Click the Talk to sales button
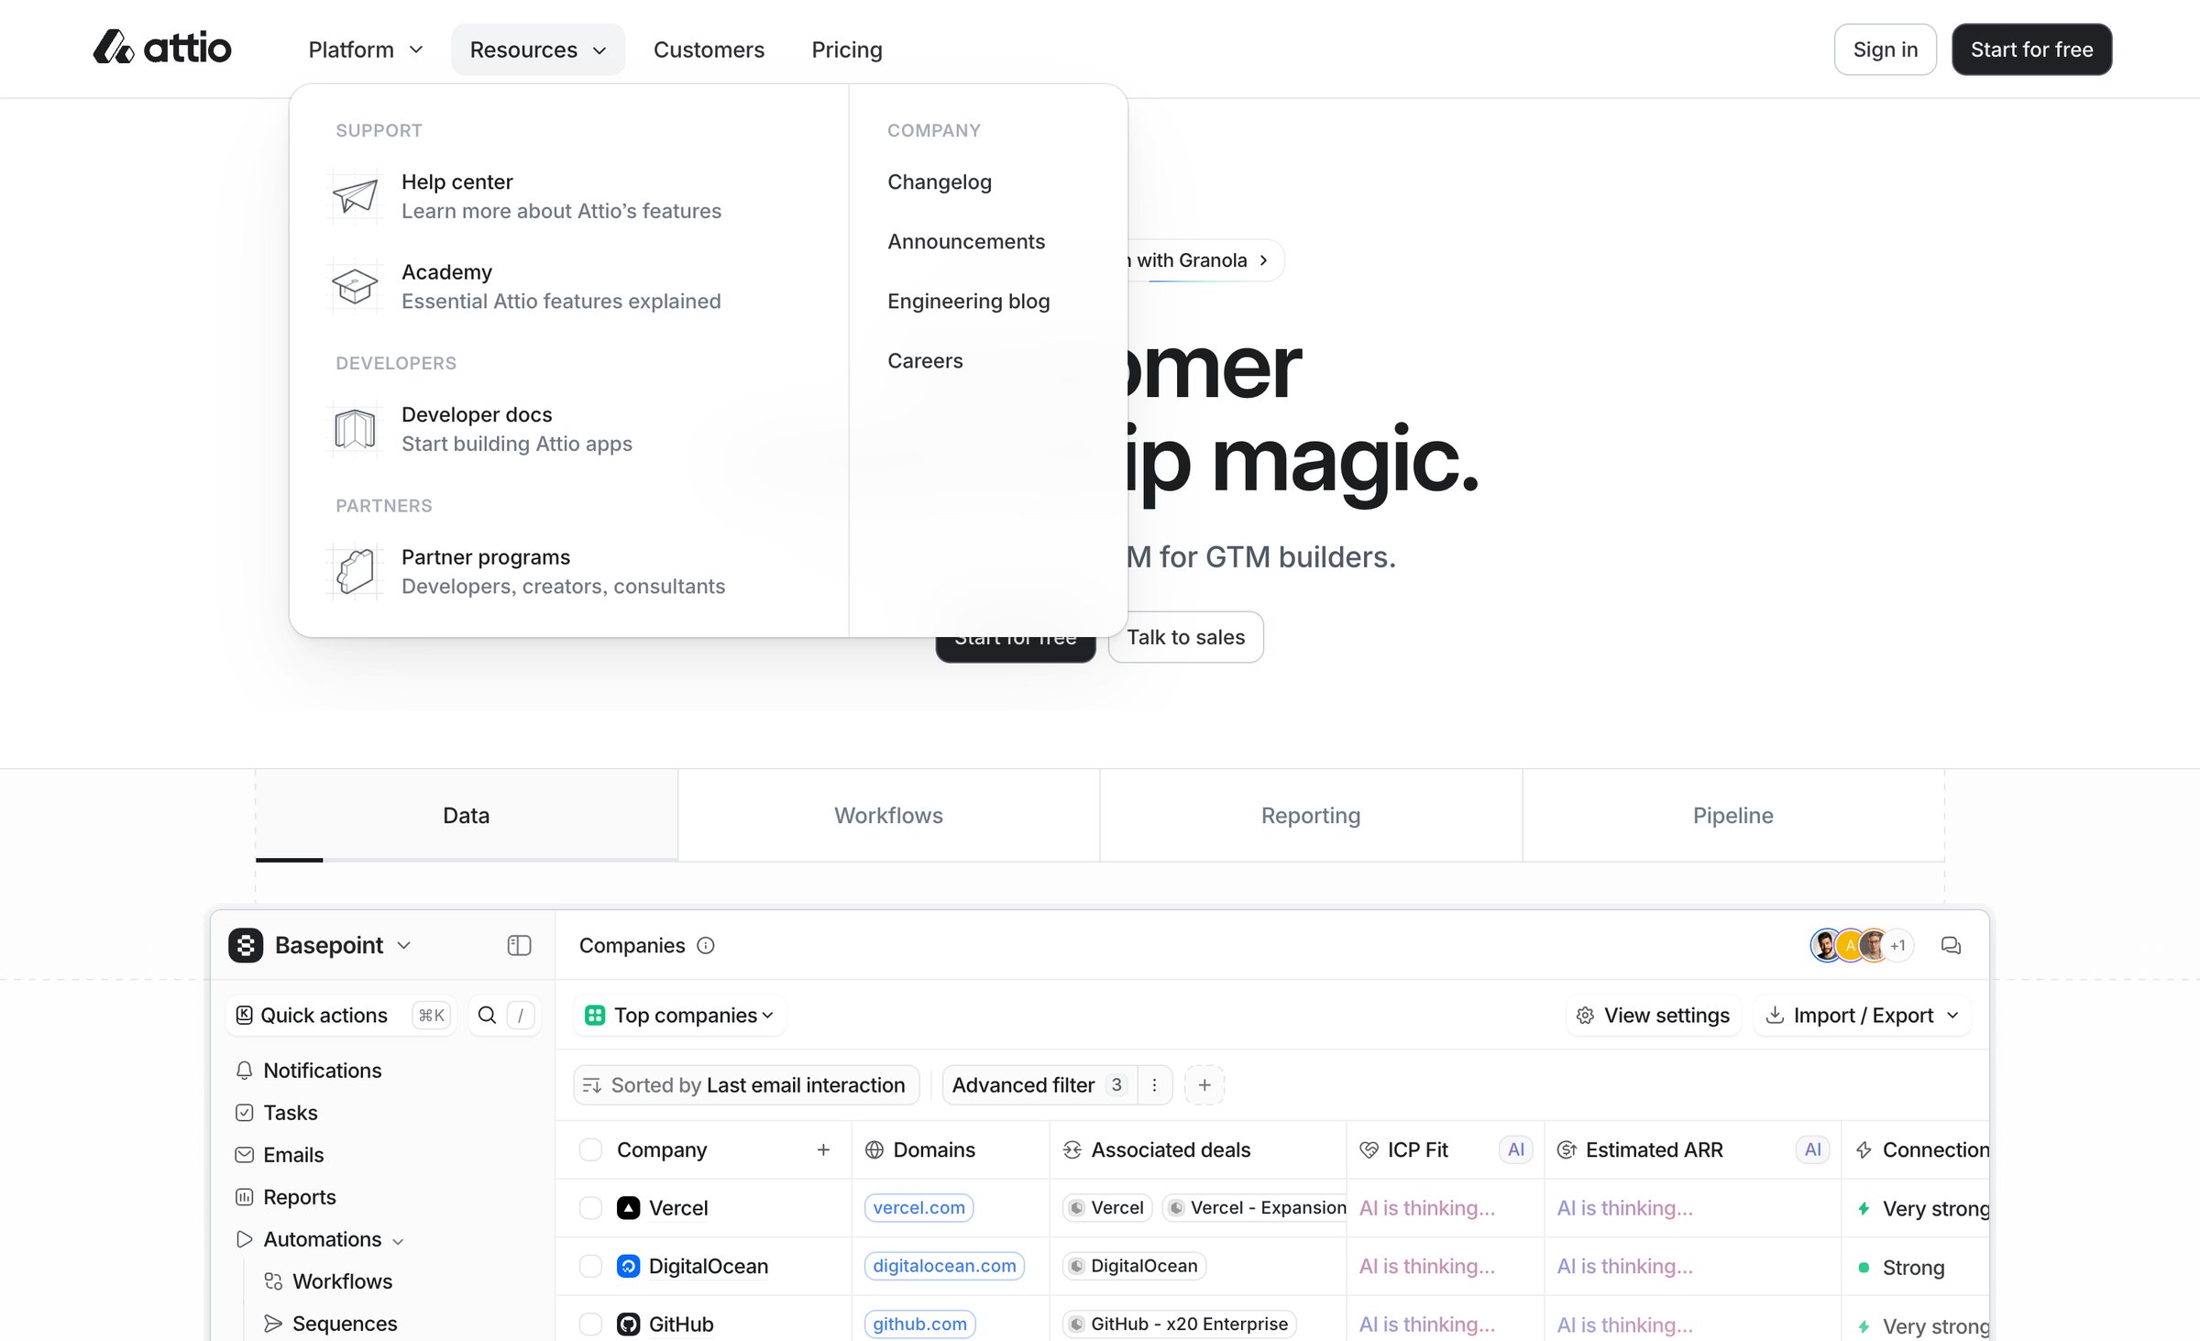Screen dimensions: 2200x1341 tap(1185, 637)
